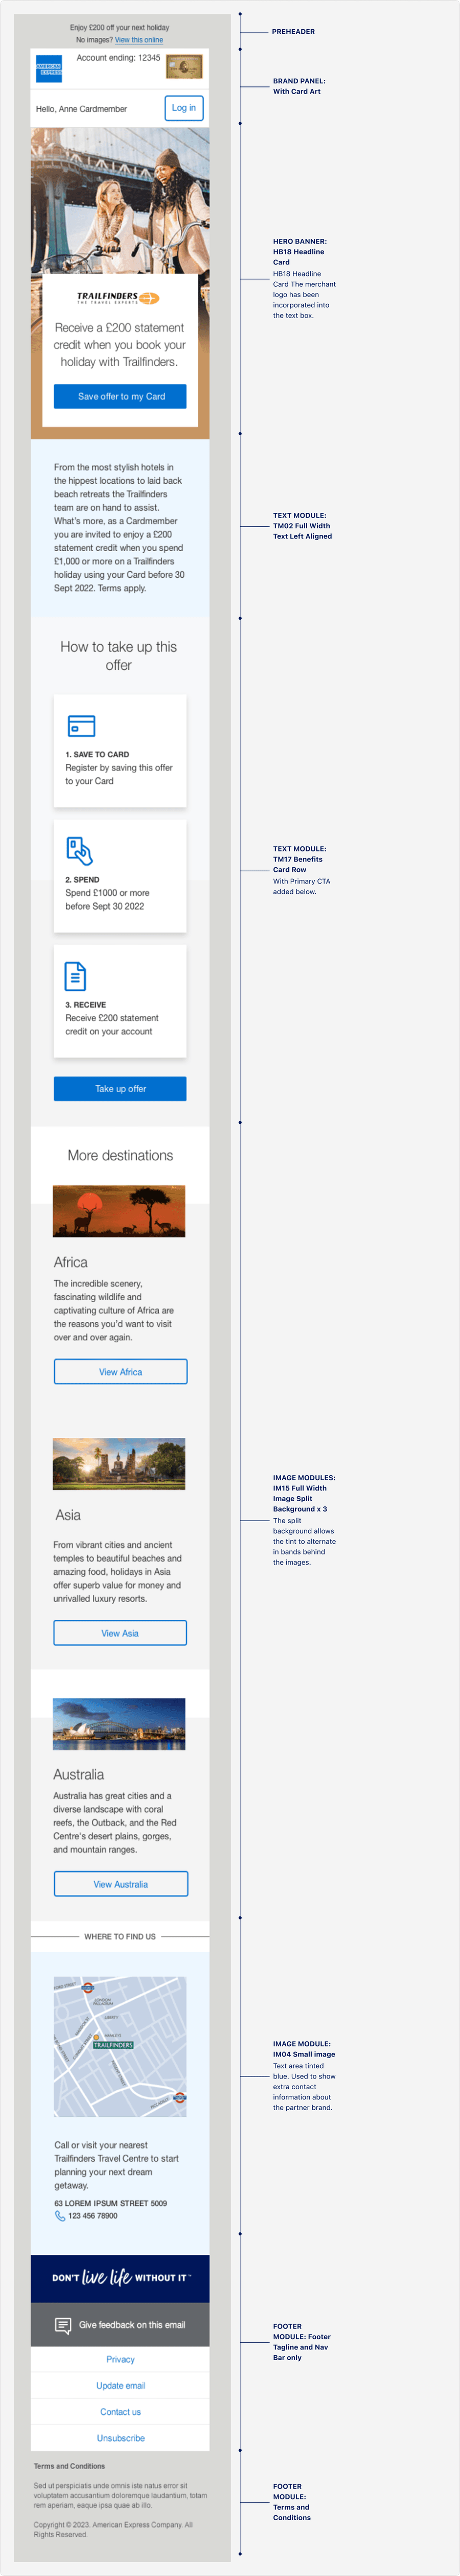Image resolution: width=460 pixels, height=2576 pixels.
Task: Click the '1. SAVE TO CARD' text
Action: (97, 755)
